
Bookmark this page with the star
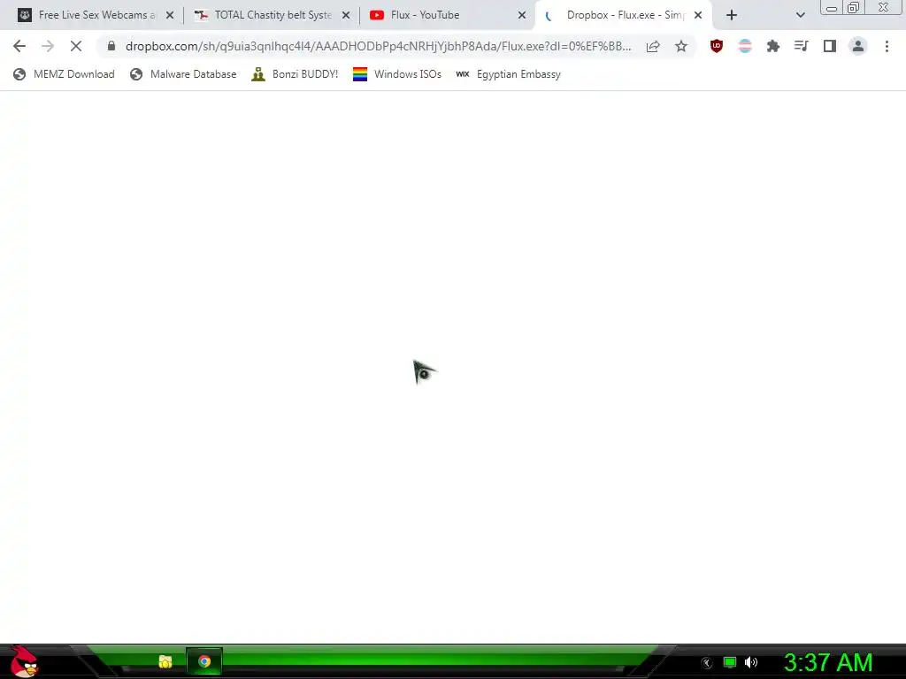pos(681,46)
